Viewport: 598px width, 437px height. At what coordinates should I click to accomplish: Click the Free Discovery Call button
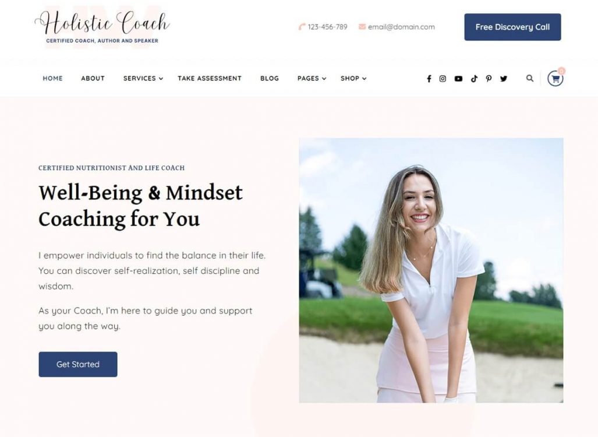(x=512, y=27)
